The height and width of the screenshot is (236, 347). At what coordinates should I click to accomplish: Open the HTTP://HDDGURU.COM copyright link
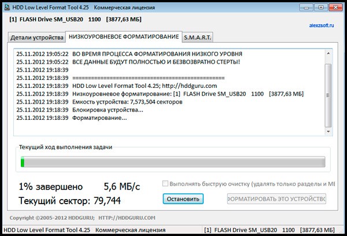click(127, 217)
